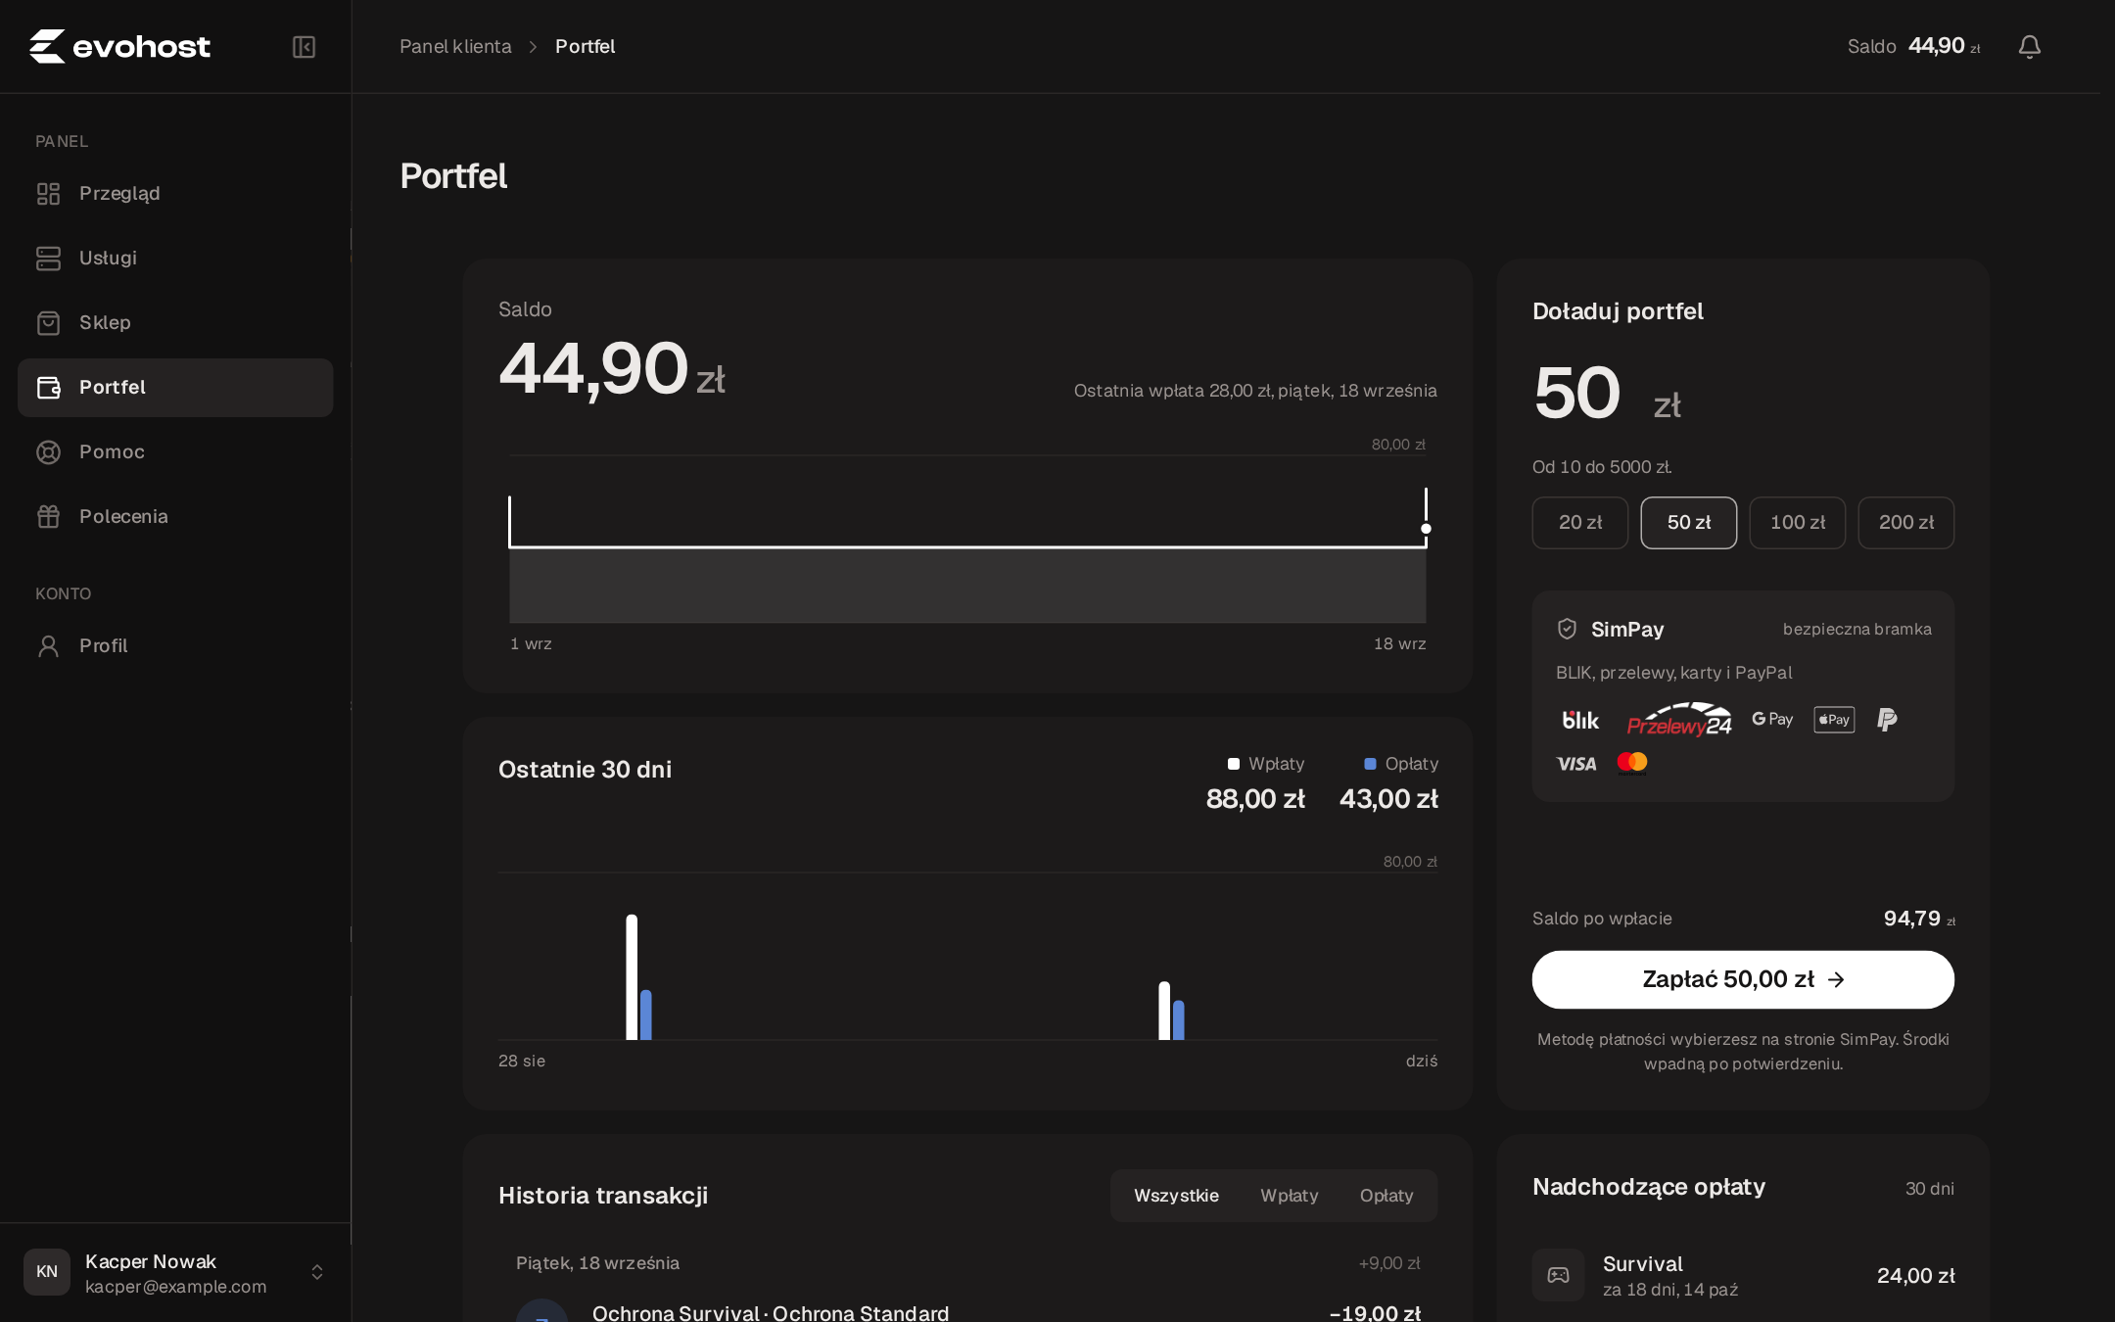Click the tall white deposits bar

pos(632,977)
